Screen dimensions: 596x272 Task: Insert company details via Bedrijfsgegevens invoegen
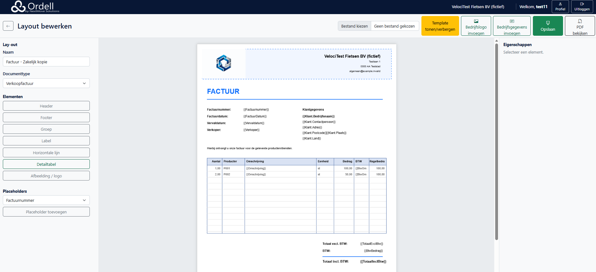(x=512, y=26)
